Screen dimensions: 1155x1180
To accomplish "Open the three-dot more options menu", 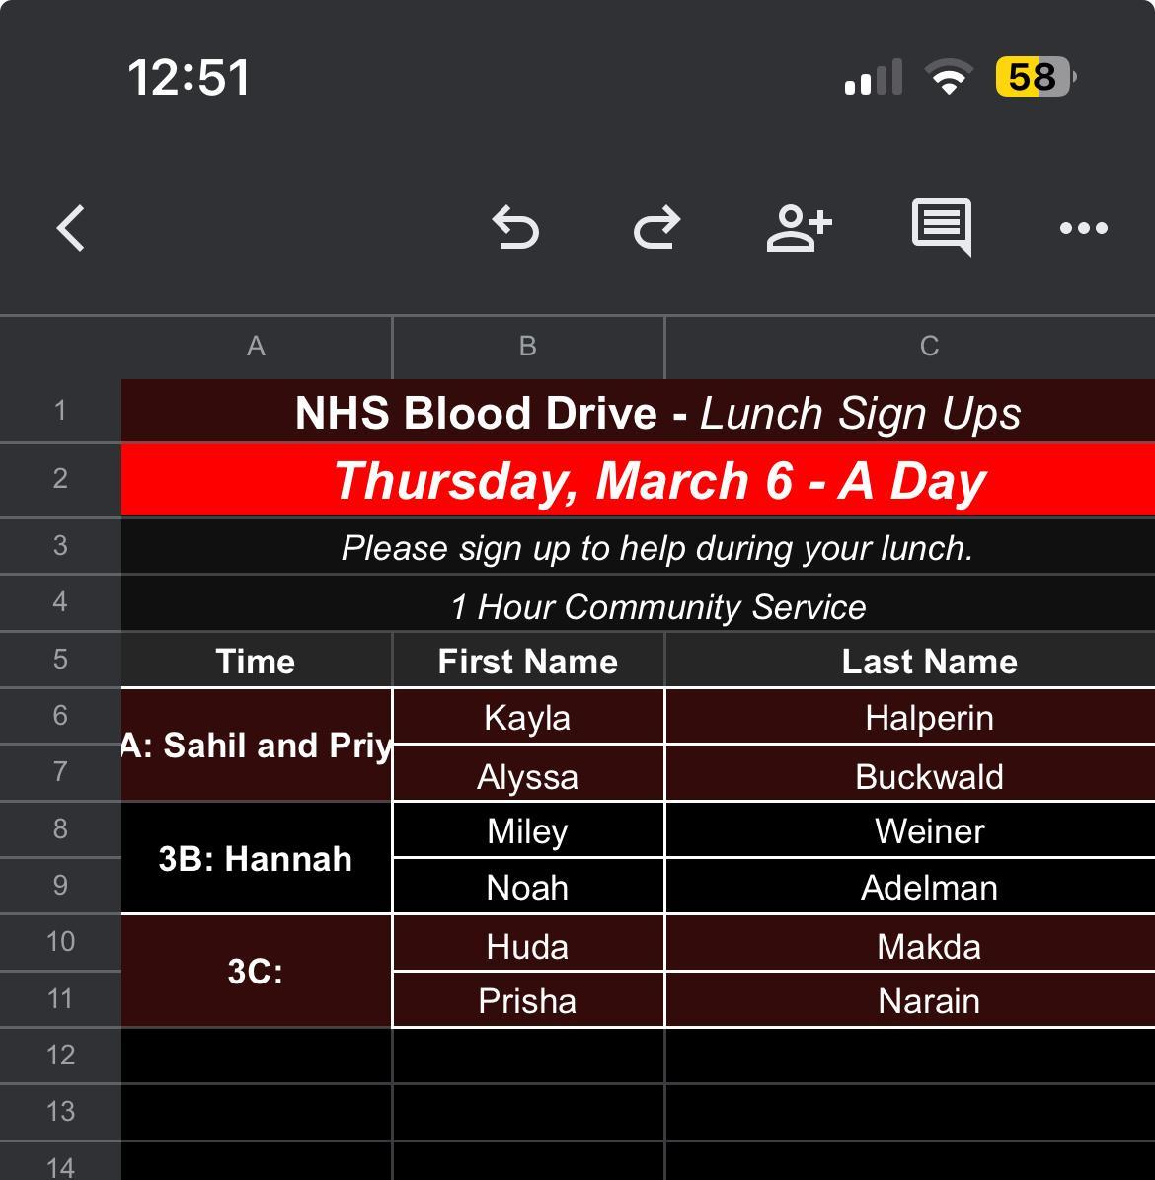I will (1083, 229).
